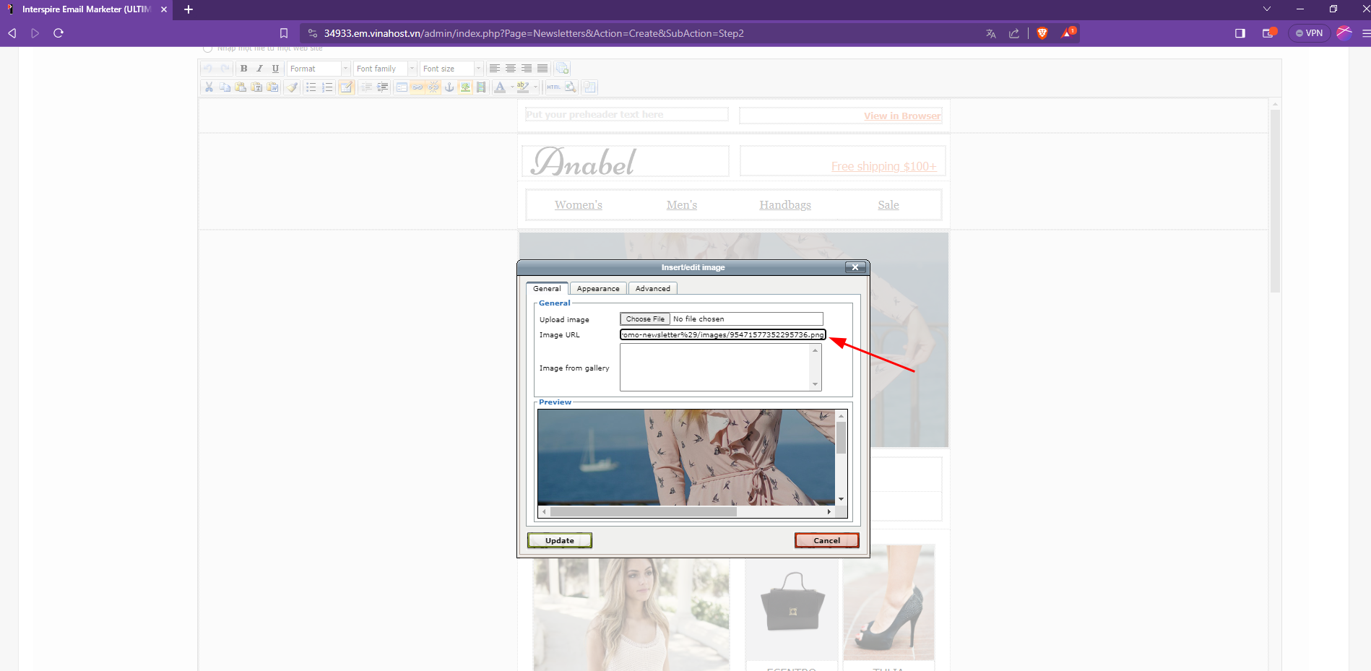Click the insert image tree icon
Viewport: 1371px width, 671px height.
pyautogui.click(x=465, y=87)
